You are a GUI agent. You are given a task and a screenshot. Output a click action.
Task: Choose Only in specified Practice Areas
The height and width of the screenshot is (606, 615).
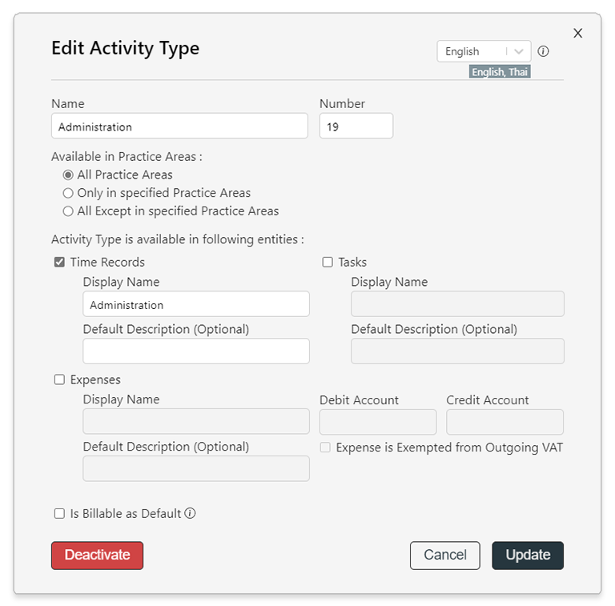click(68, 193)
